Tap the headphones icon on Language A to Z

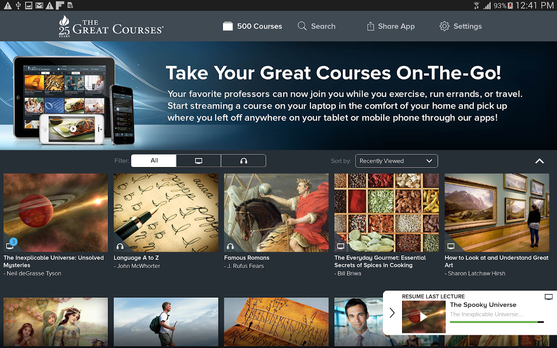point(120,246)
